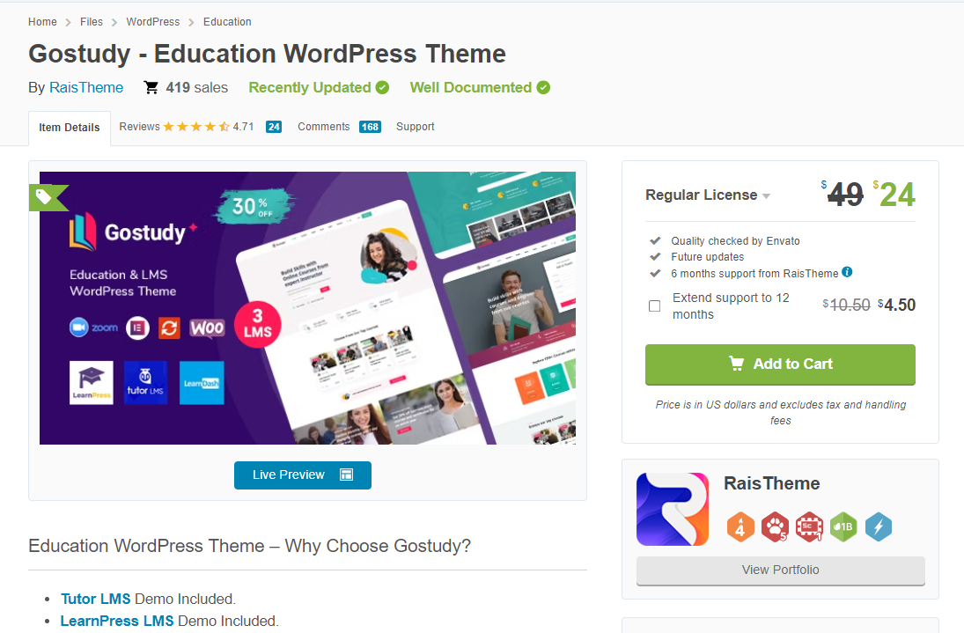The height and width of the screenshot is (633, 964).
Task: Open the Comments tab
Action: [x=323, y=126]
